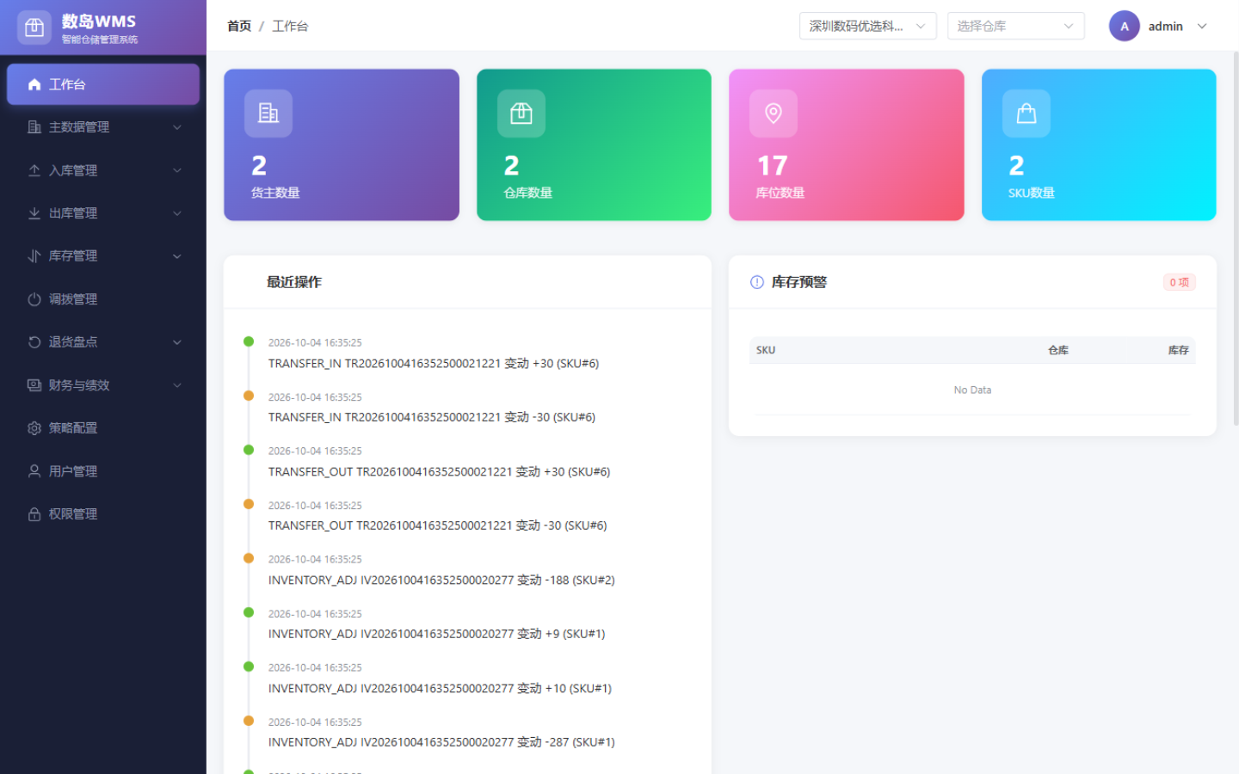Viewport: 1239px width, 774px height.
Task: Click the building icon on 货主数量 card
Action: click(x=268, y=114)
